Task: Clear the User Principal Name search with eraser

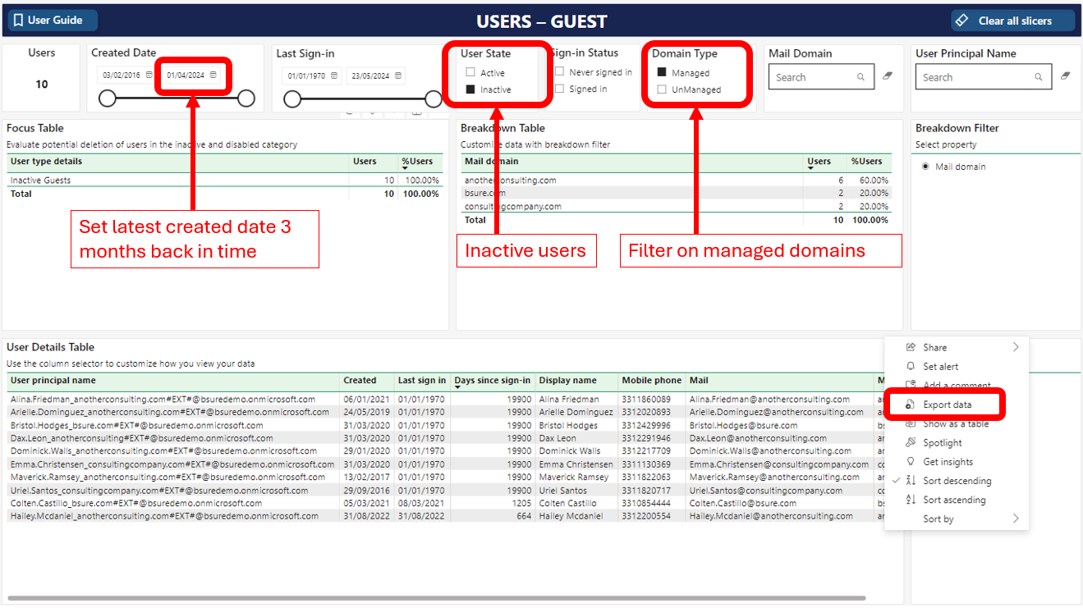Action: (x=1066, y=76)
